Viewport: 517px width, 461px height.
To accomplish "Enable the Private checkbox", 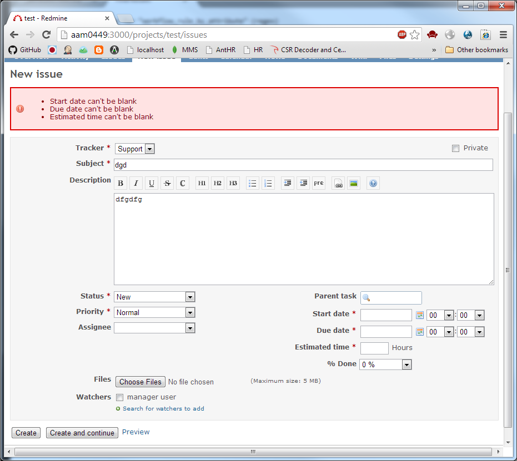I will point(456,148).
